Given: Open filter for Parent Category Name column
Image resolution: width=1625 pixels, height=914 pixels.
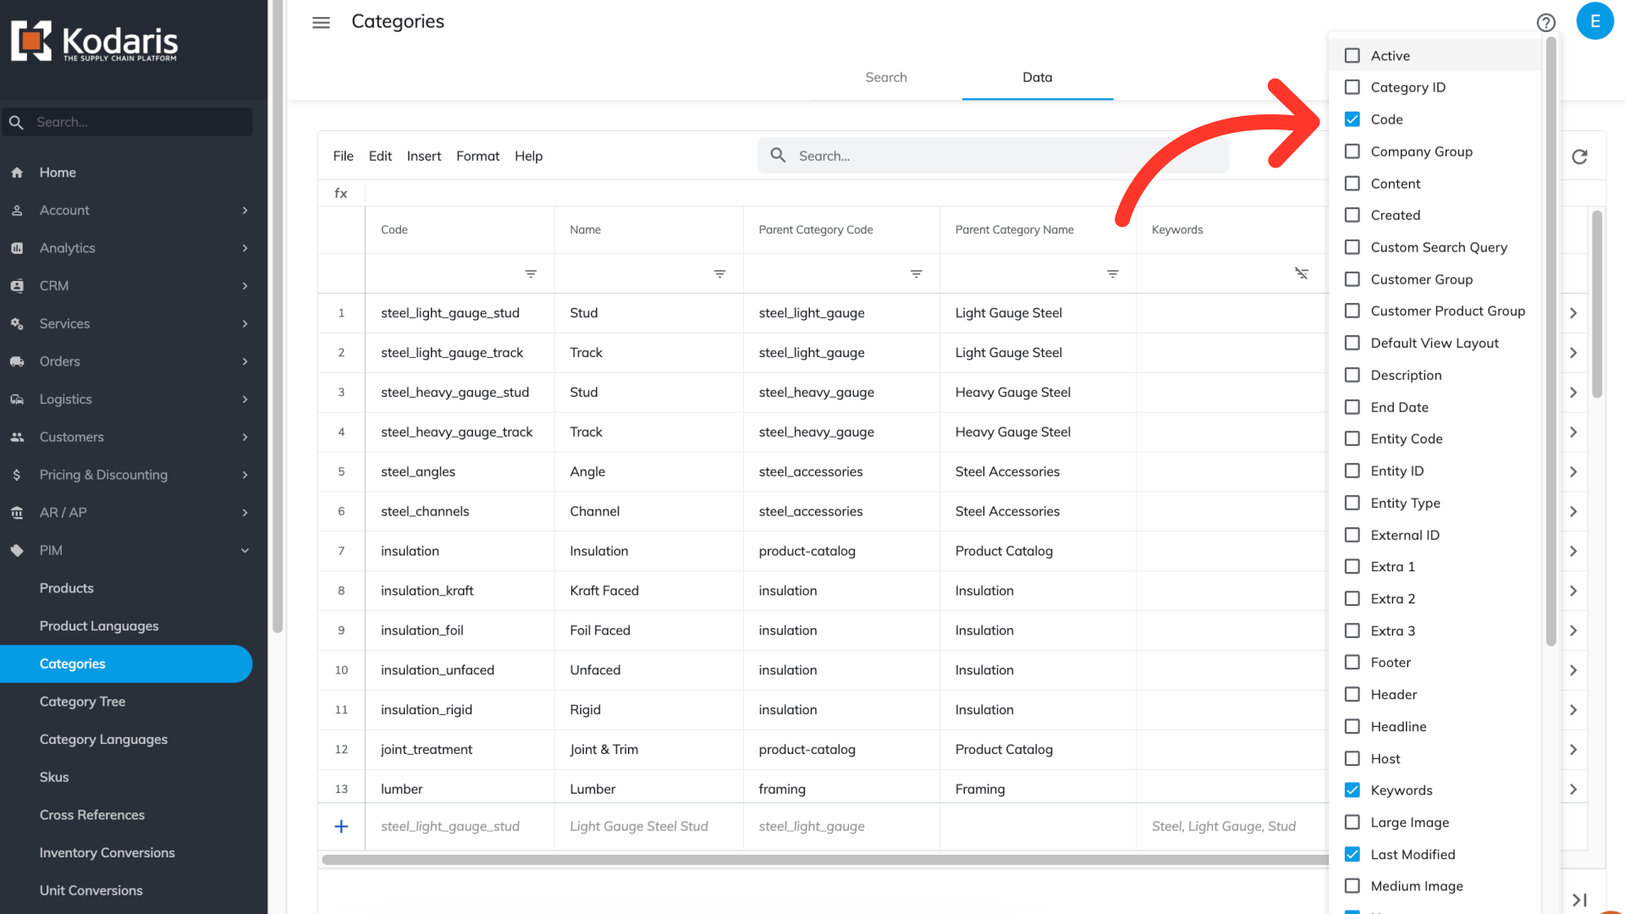Looking at the screenshot, I should click(x=1112, y=274).
